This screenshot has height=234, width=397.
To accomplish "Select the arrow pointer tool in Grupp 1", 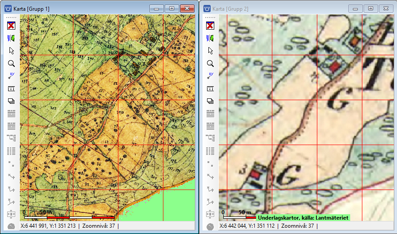I will click(11, 51).
